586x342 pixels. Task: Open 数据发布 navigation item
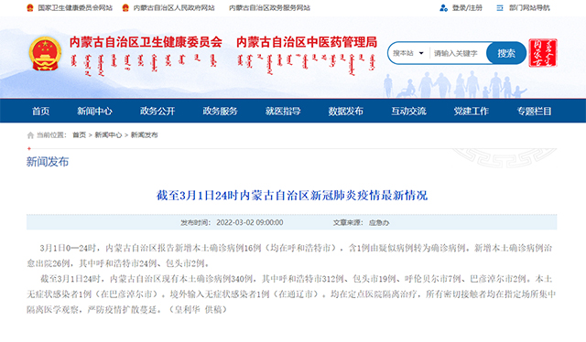(346, 111)
